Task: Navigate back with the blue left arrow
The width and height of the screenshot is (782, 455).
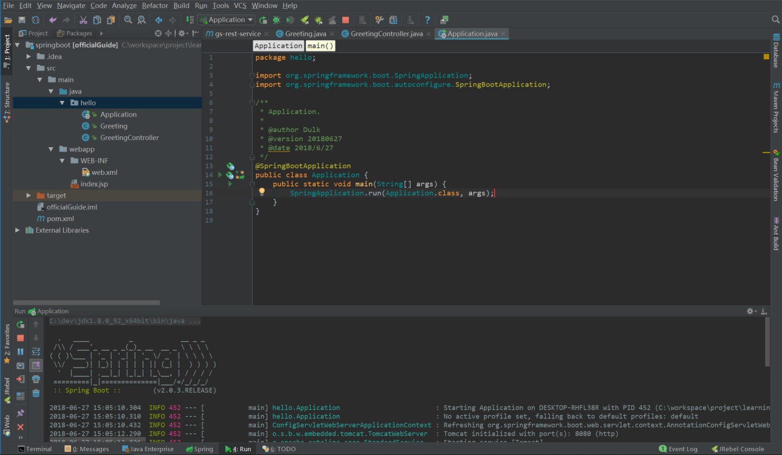Action: click(x=159, y=20)
